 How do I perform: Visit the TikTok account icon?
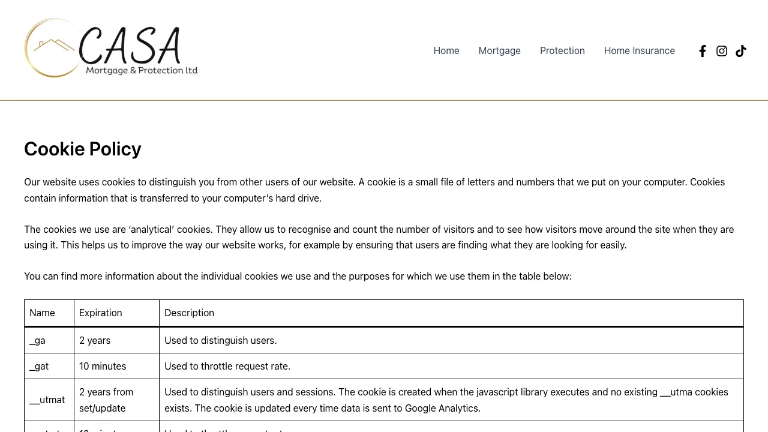[x=740, y=51]
